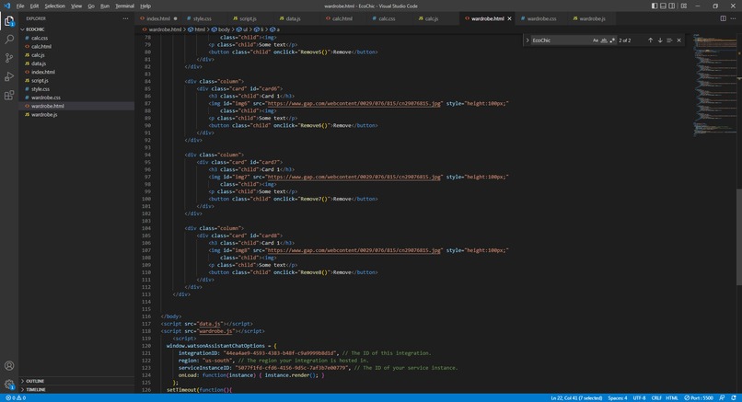Open the View menu
The image size is (742, 402).
tap(76, 6)
